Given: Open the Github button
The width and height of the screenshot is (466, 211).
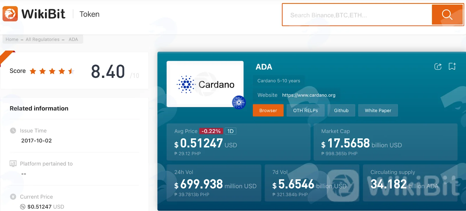Looking at the screenshot, I should click(x=341, y=110).
